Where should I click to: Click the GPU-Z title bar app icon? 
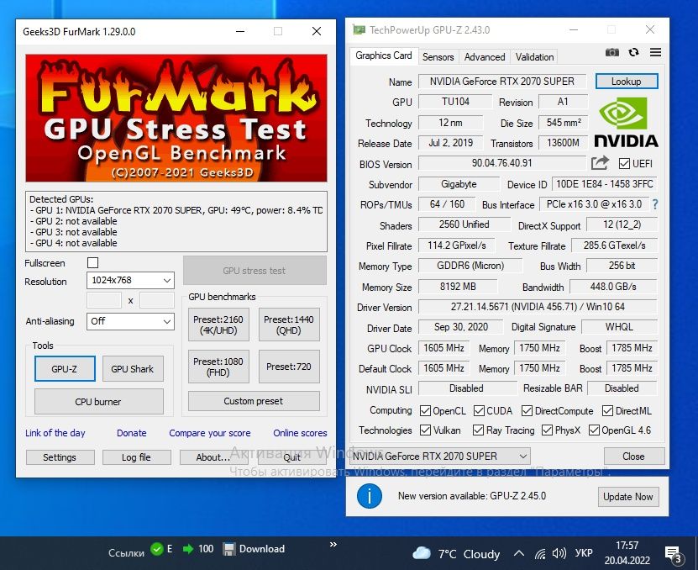point(359,30)
